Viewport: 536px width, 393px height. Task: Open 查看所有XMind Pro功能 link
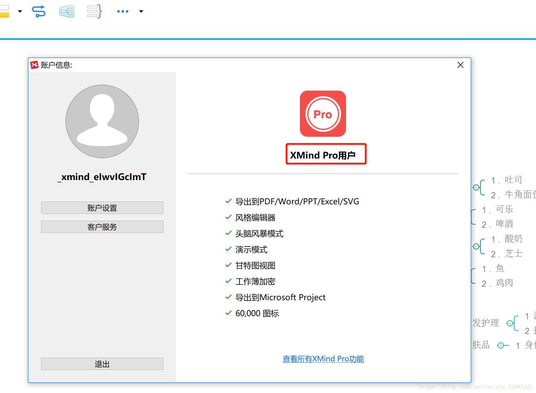click(323, 359)
